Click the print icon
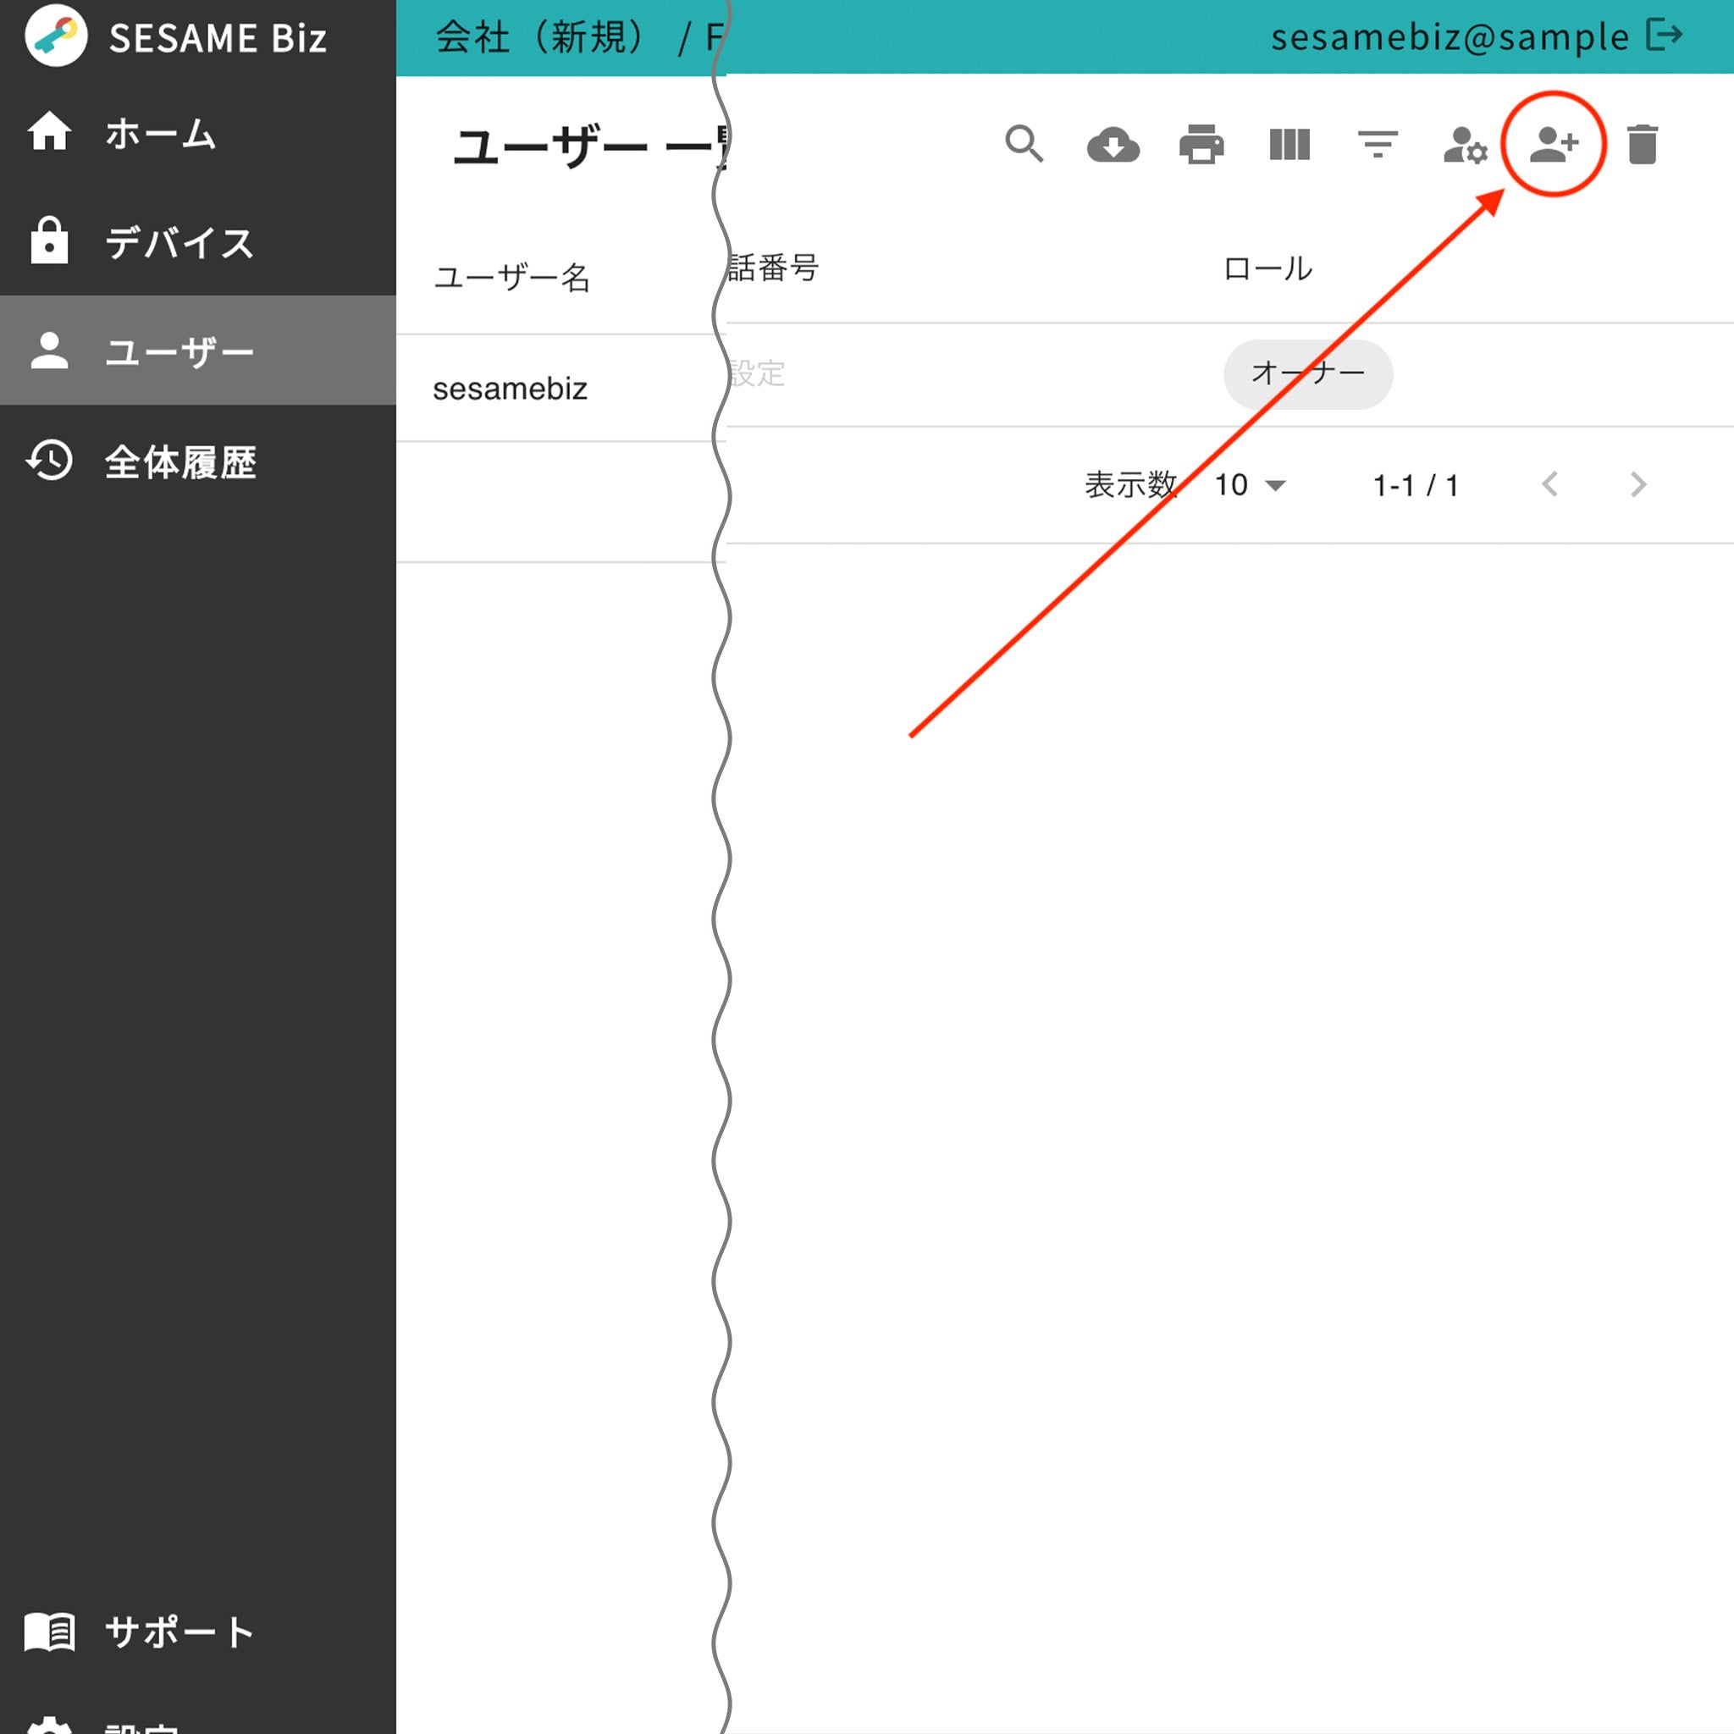 pyautogui.click(x=1201, y=145)
